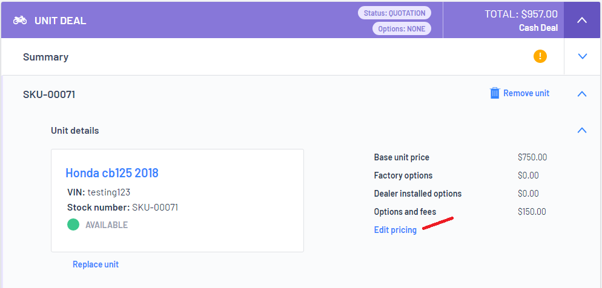Click the Remove unit button

click(x=520, y=93)
